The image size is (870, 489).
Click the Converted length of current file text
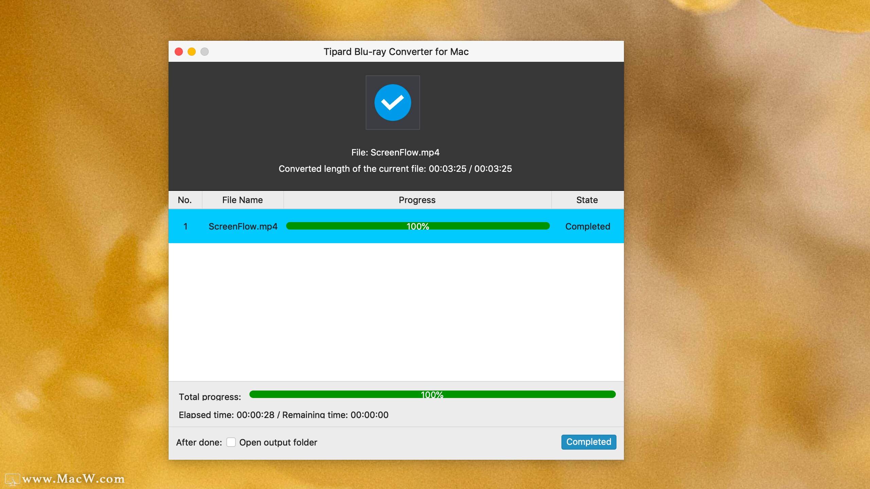[x=395, y=169]
